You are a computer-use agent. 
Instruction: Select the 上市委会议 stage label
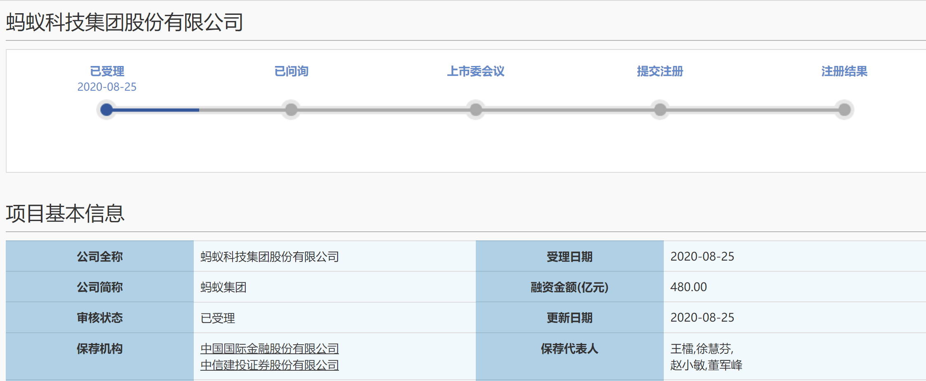click(476, 71)
